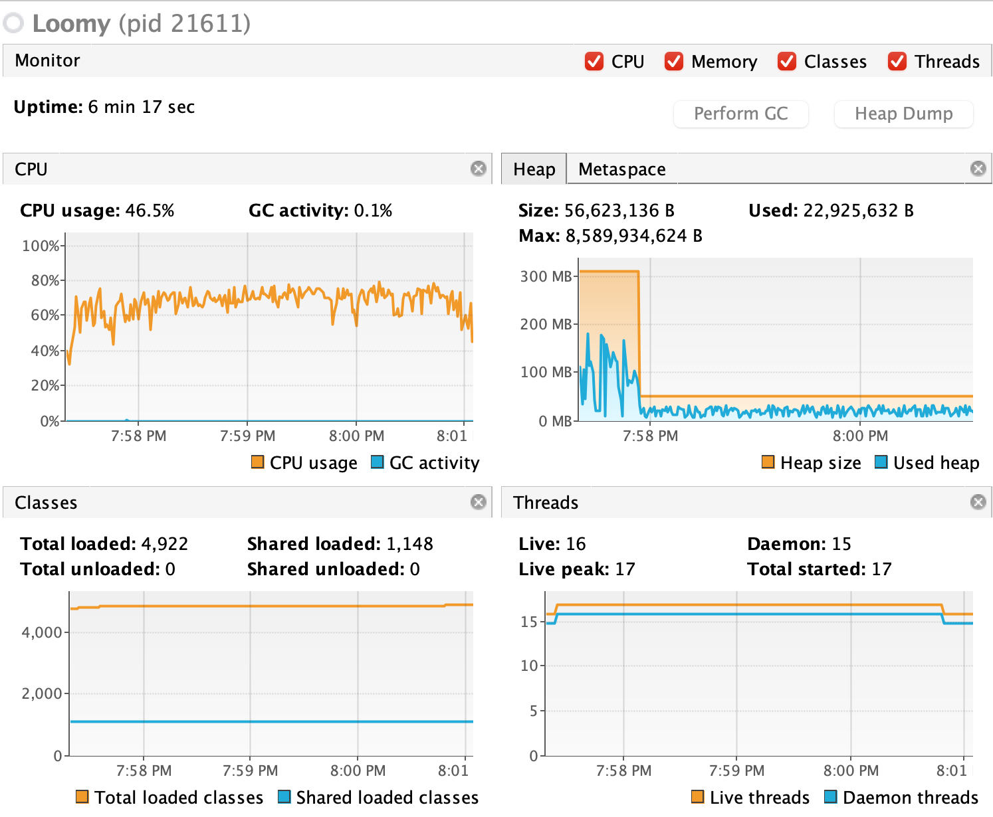993x817 pixels.
Task: Toggle the Classes checkbox off
Action: point(787,61)
